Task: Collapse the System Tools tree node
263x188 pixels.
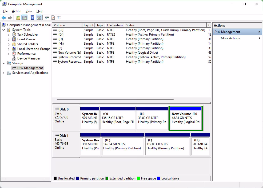Action: click(4, 30)
